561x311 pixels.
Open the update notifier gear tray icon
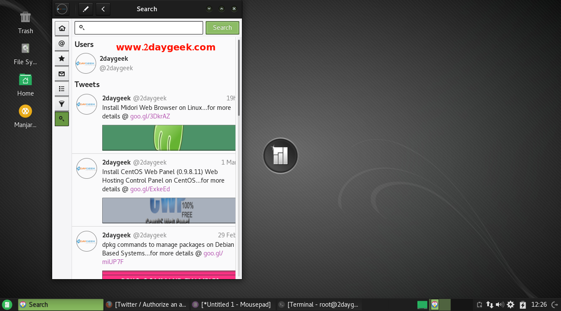click(x=511, y=305)
